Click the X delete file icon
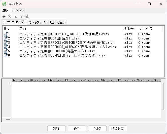Viewport: 167px width, 134px height. [x=10, y=17]
